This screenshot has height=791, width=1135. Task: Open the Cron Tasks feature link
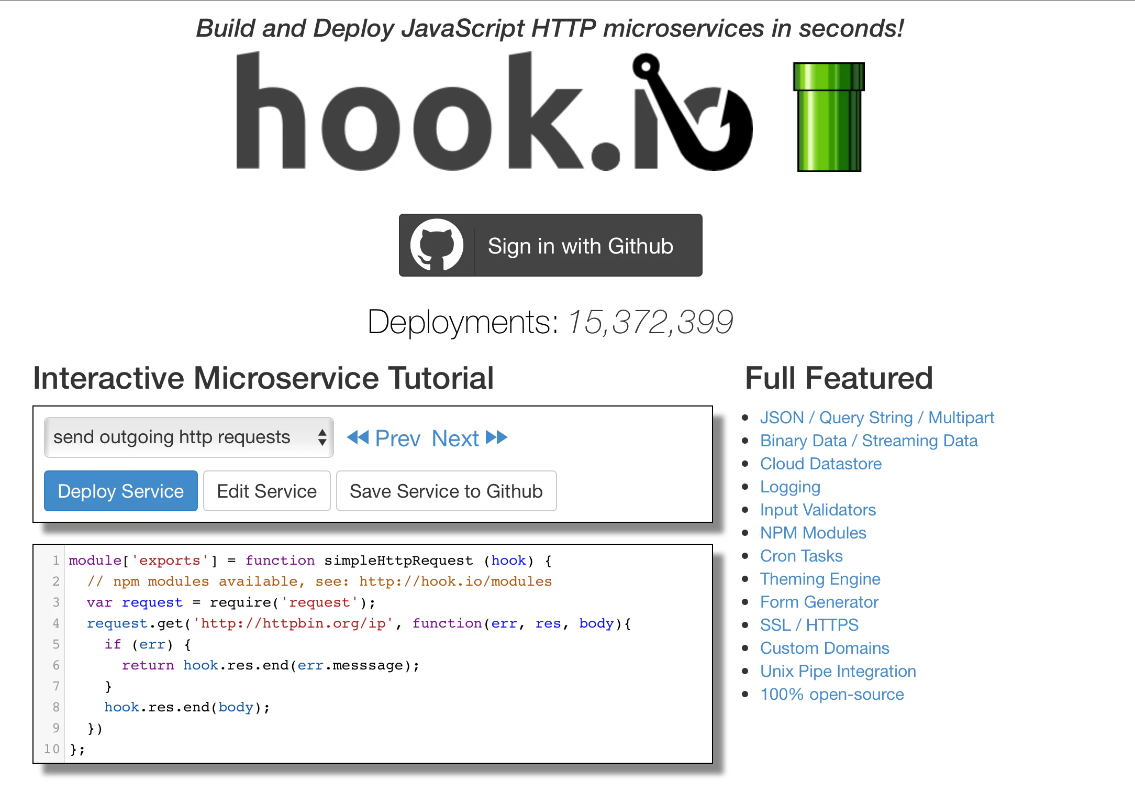tap(801, 556)
